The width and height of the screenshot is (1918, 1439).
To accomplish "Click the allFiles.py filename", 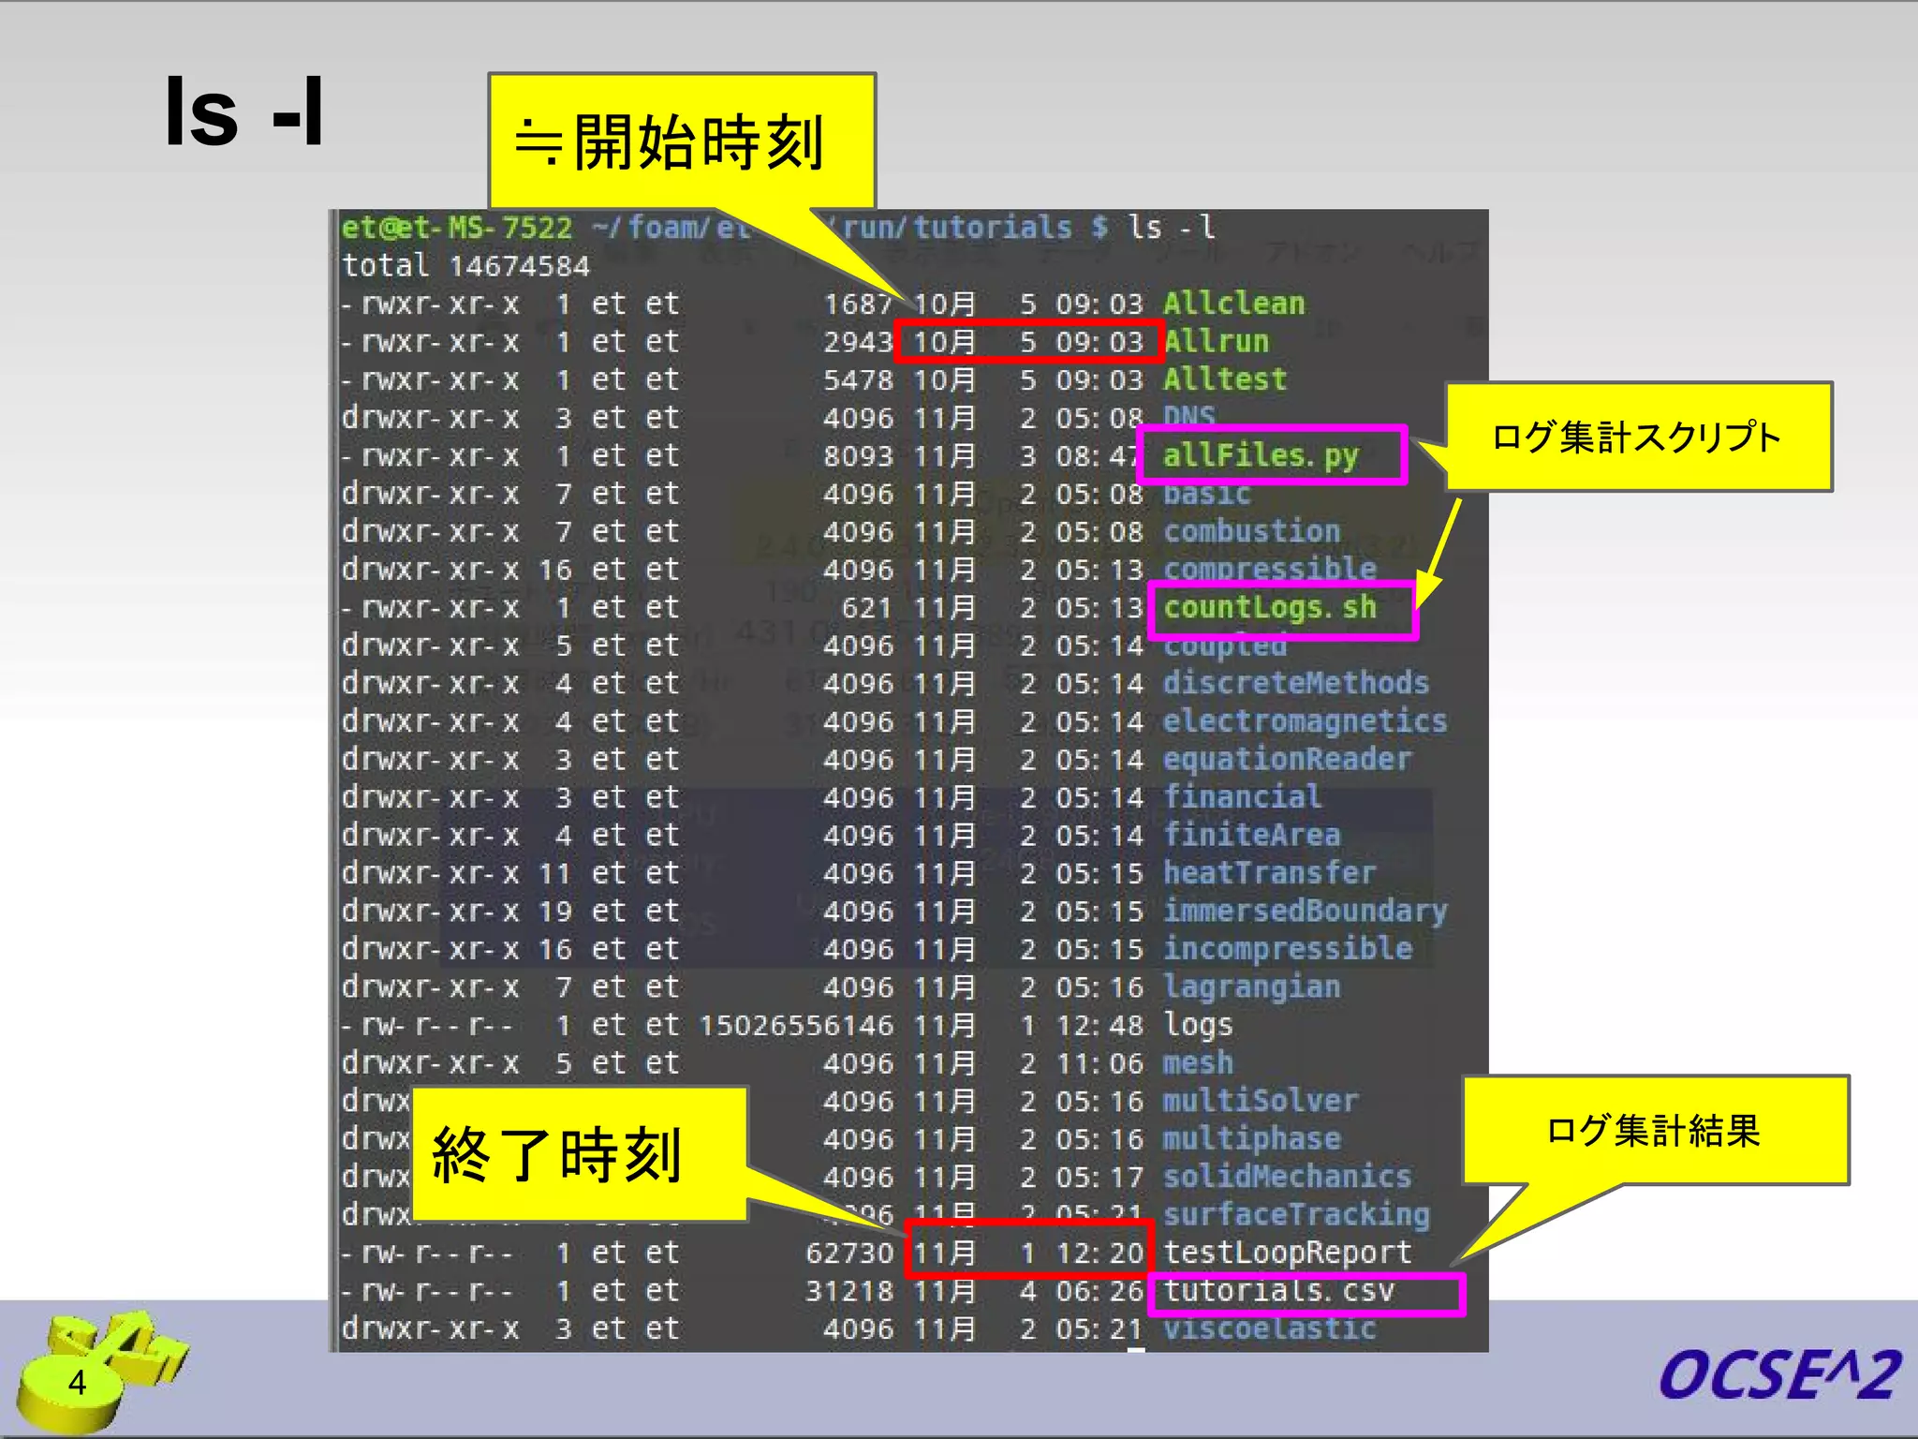I will click(1261, 455).
